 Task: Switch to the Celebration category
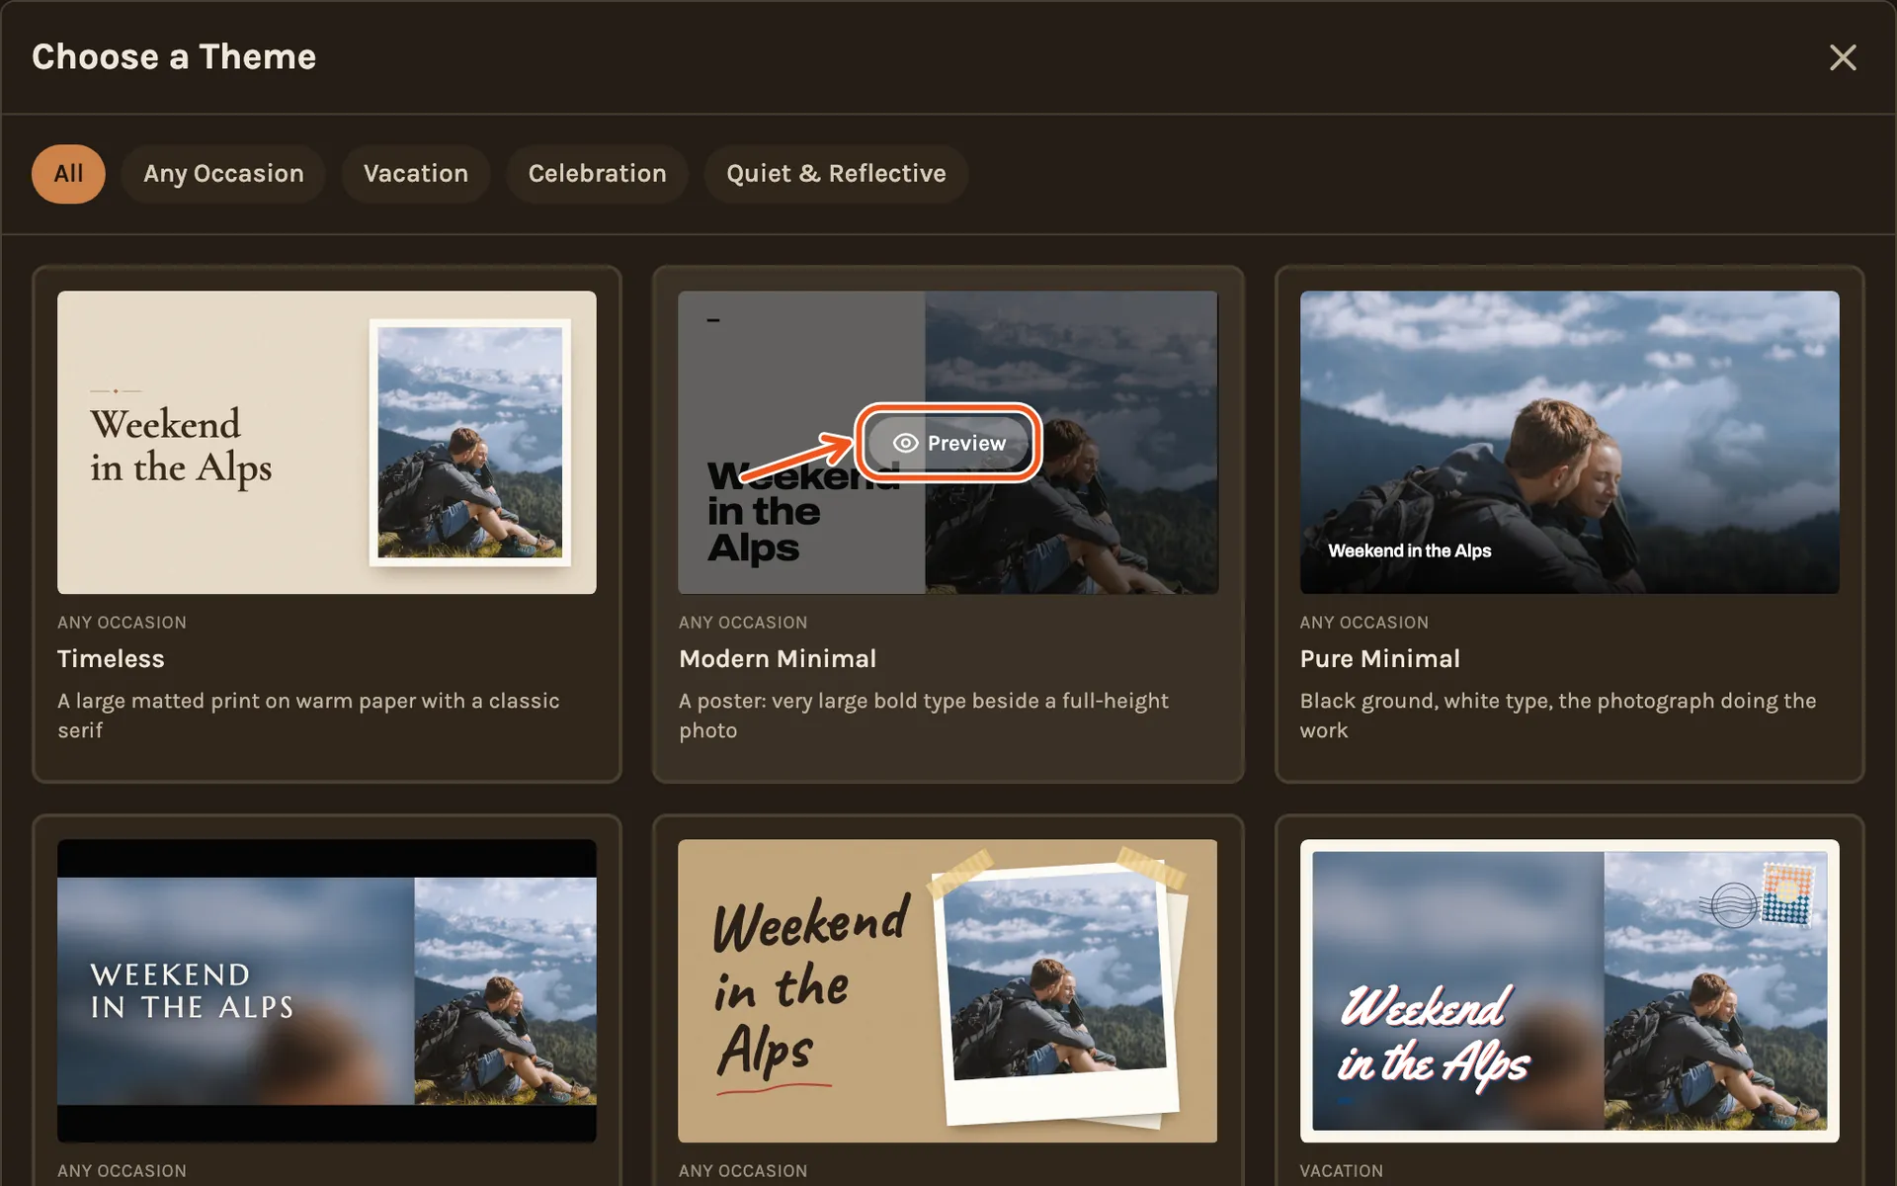coord(597,174)
